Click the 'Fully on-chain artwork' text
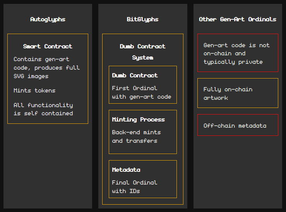Image resolution: width=286 pixels, height=212 pixels. [x=228, y=94]
